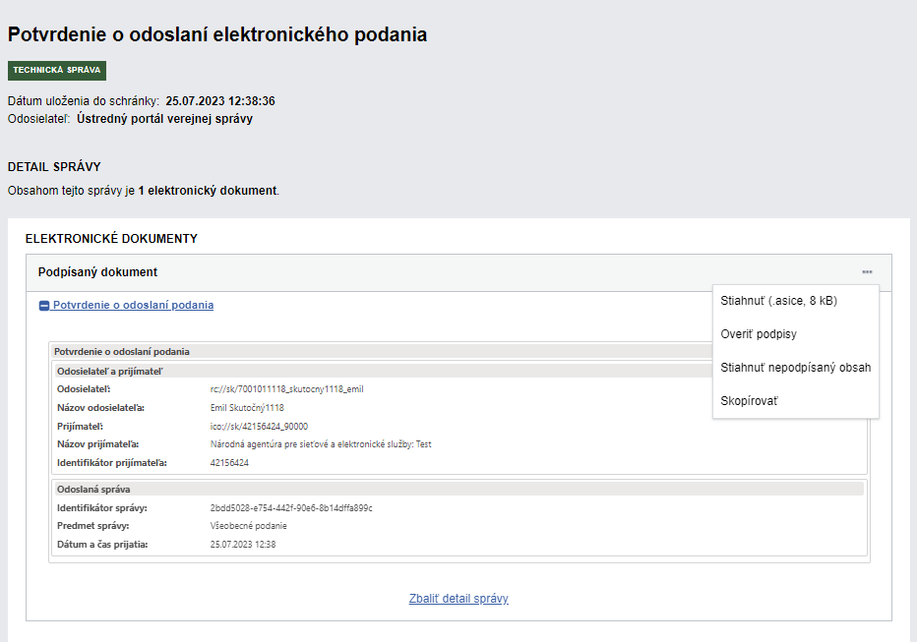Collapse details via Zbaliť detail správy link

click(458, 599)
